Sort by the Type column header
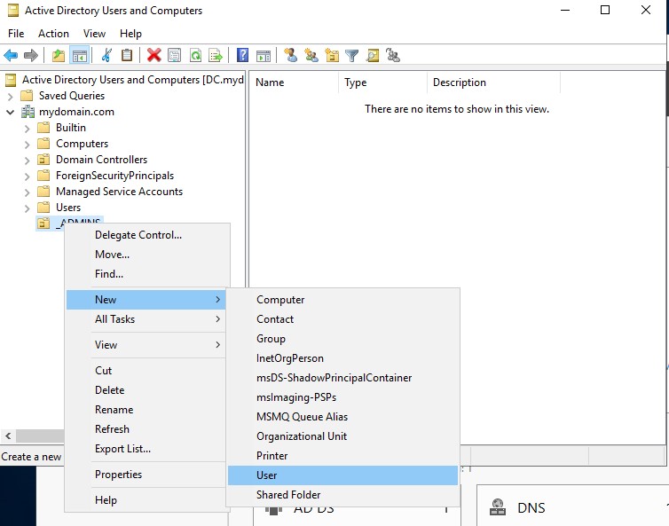Viewport: 669px width, 526px height. tap(382, 82)
